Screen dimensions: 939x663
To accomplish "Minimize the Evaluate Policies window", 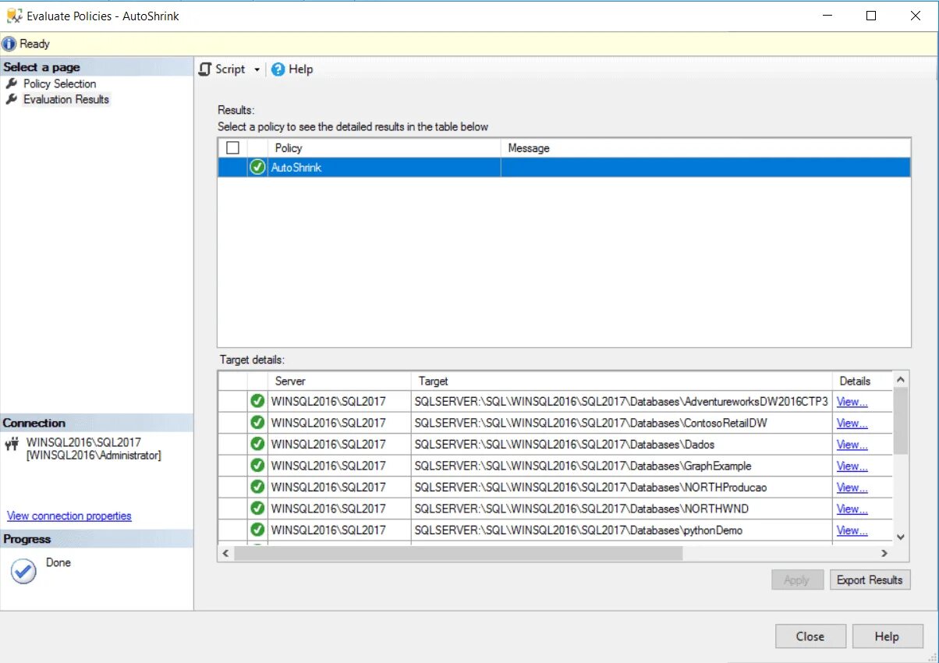I will [827, 16].
